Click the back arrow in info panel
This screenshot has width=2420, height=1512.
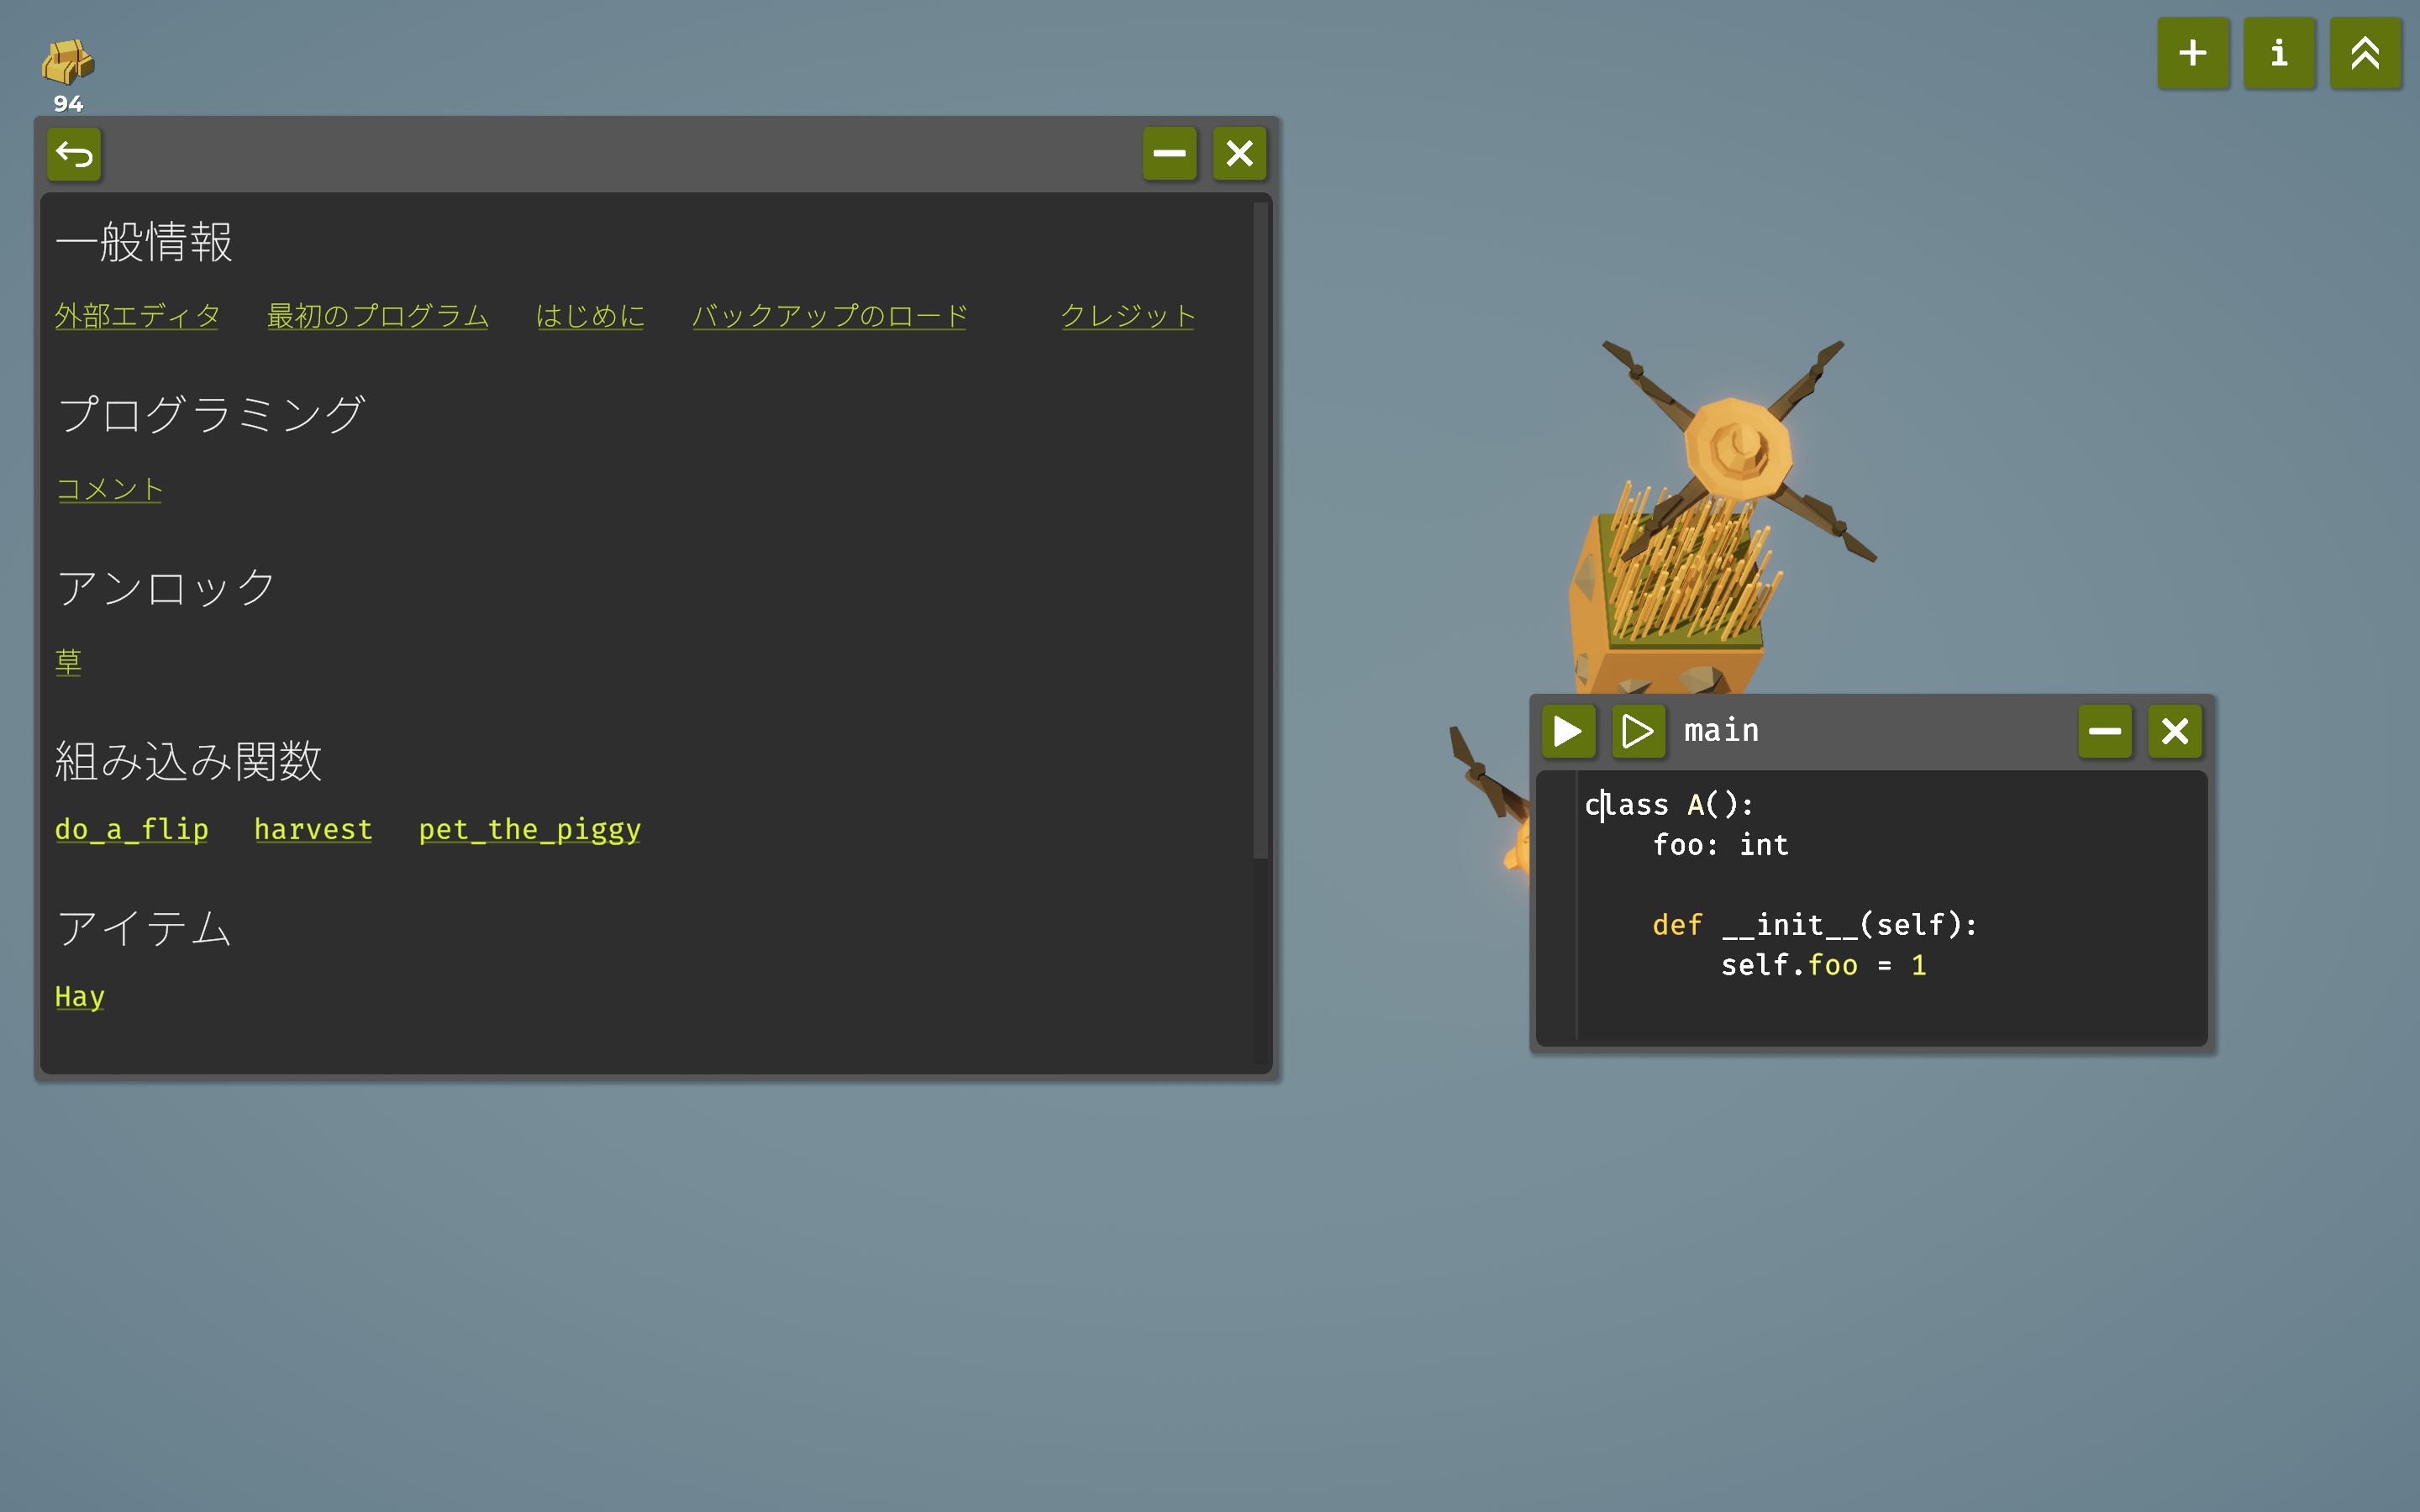(x=74, y=154)
